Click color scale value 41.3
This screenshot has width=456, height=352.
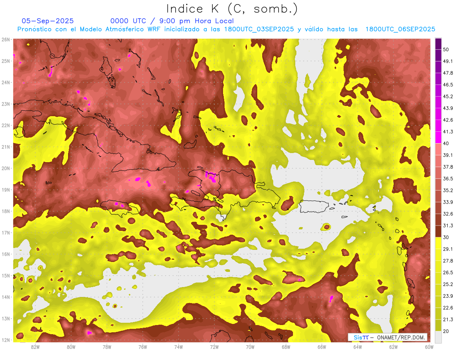(x=448, y=132)
